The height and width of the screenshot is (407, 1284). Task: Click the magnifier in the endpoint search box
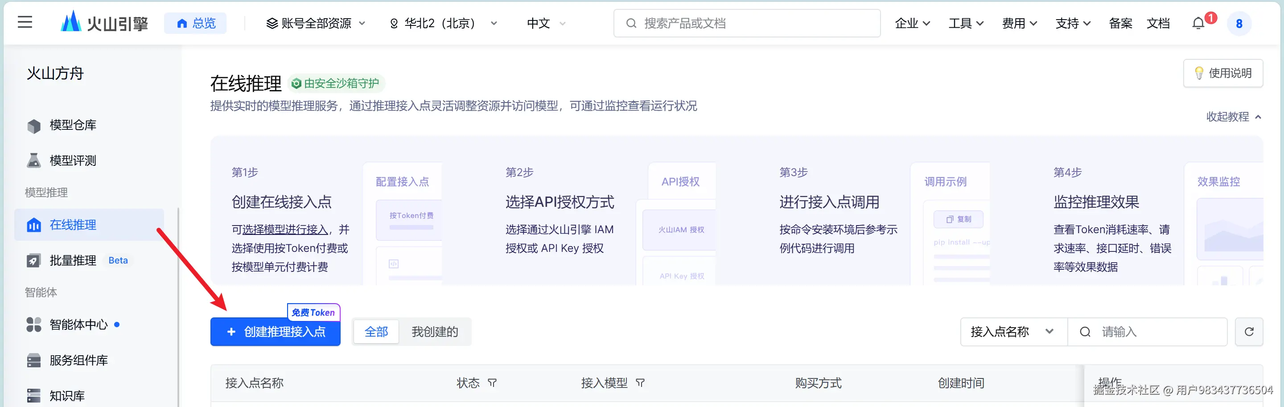click(1085, 332)
